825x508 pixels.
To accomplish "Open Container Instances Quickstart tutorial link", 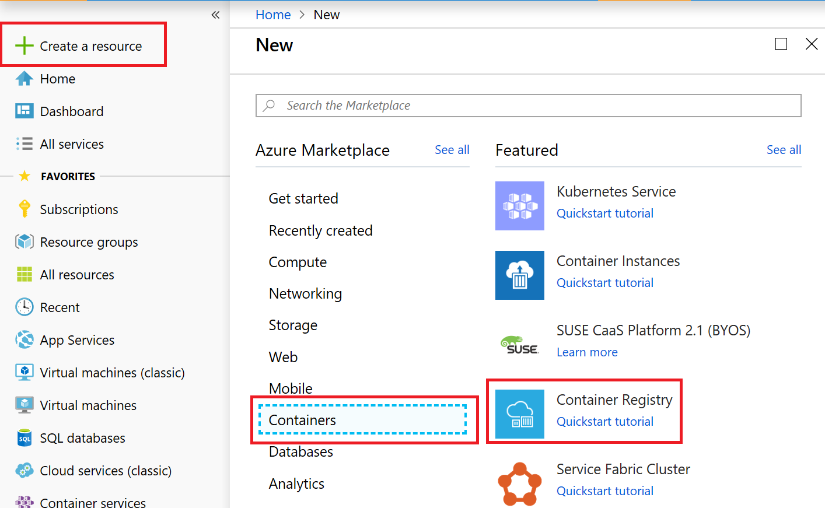I will click(x=605, y=283).
